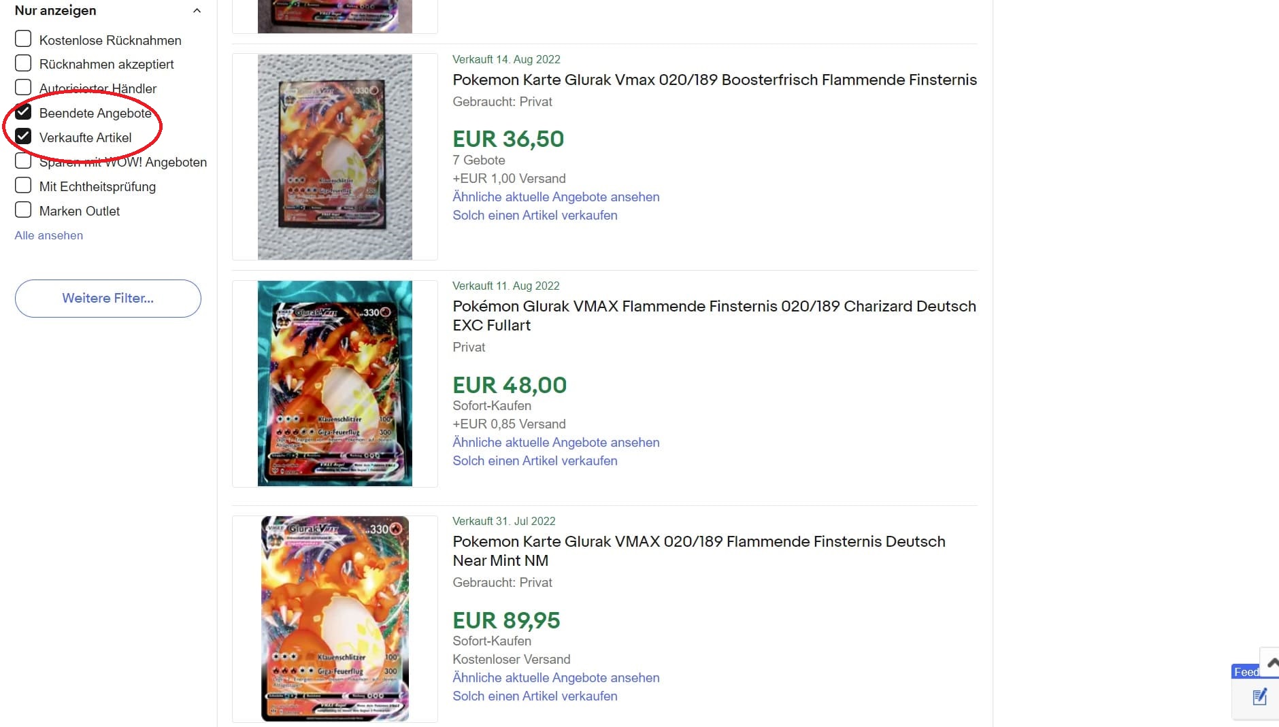Click the scroll-to-top arrow icon
The height and width of the screenshot is (727, 1279).
[1272, 662]
